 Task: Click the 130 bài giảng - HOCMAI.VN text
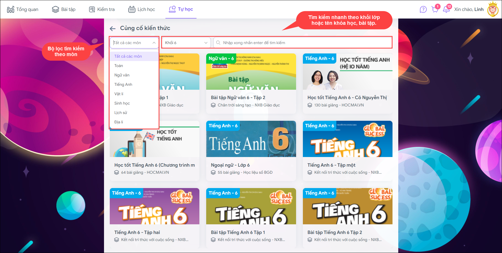click(339, 105)
